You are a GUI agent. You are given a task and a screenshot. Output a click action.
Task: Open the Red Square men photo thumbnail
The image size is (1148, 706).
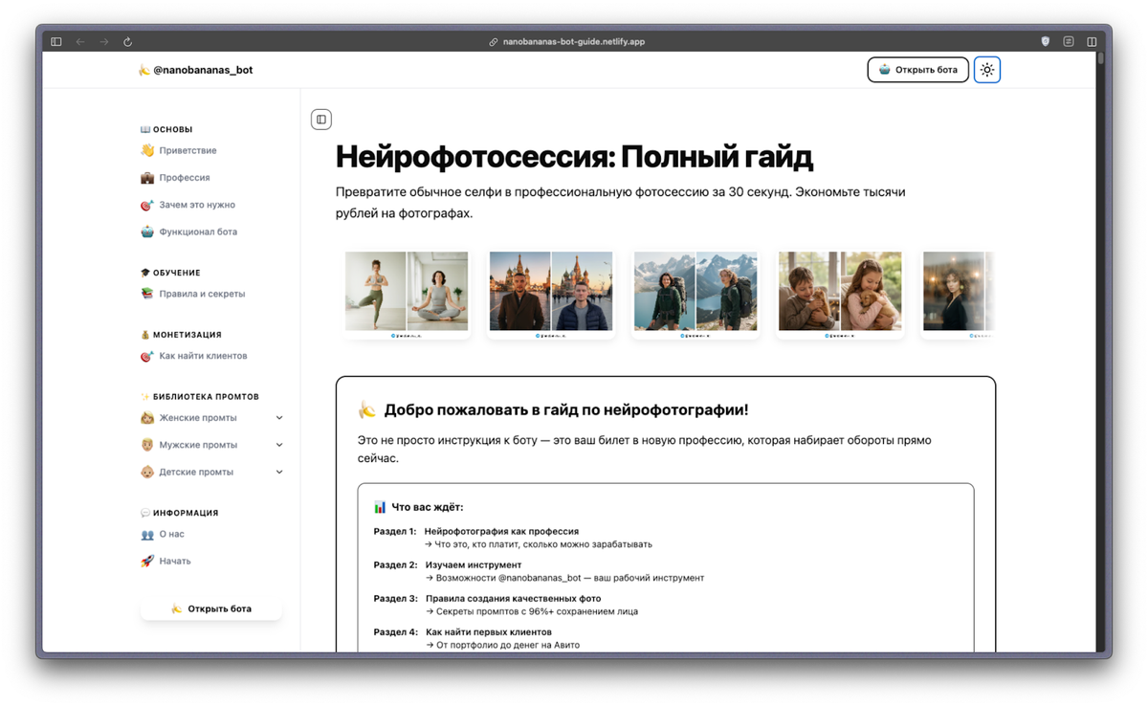551,291
